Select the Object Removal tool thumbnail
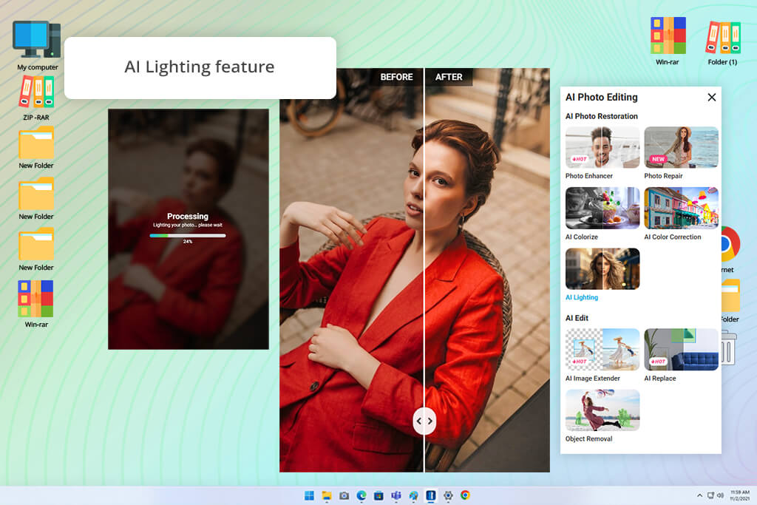Screen dimensions: 757x505 click(x=602, y=410)
